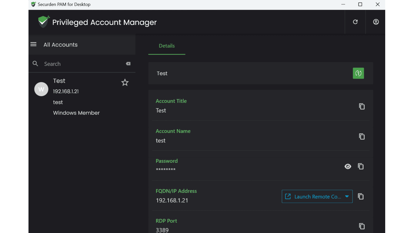
Task: Reveal the password with eye icon
Action: point(348,166)
